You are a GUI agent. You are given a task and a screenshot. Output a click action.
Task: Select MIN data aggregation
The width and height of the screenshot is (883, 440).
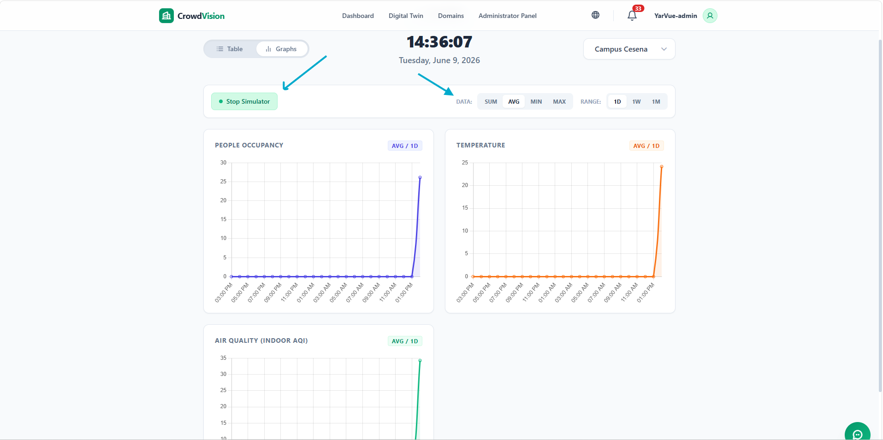tap(536, 102)
